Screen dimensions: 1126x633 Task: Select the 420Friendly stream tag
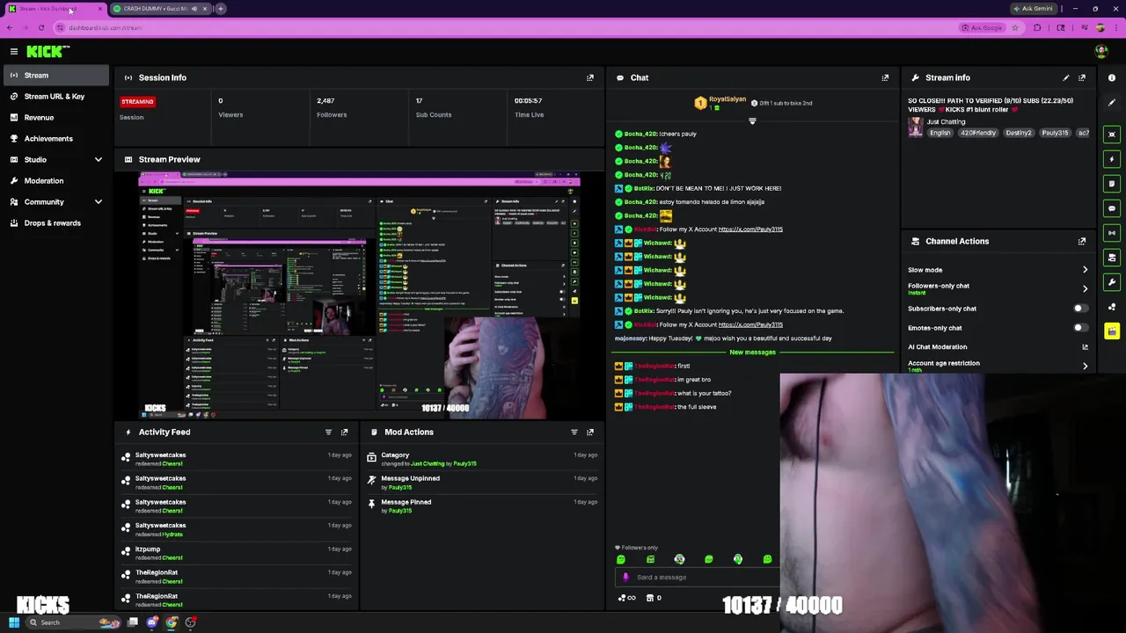point(978,133)
